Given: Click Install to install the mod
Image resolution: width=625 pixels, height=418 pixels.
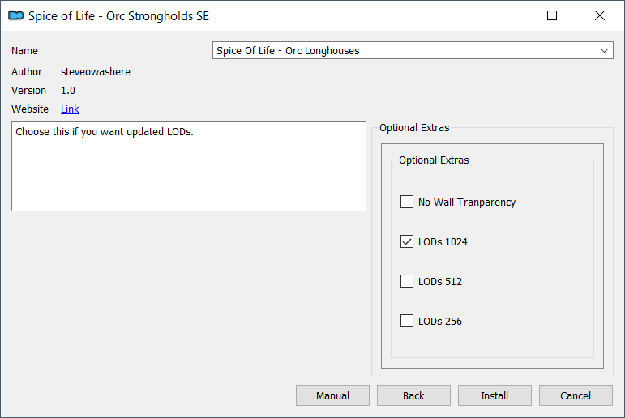Looking at the screenshot, I should coord(494,395).
